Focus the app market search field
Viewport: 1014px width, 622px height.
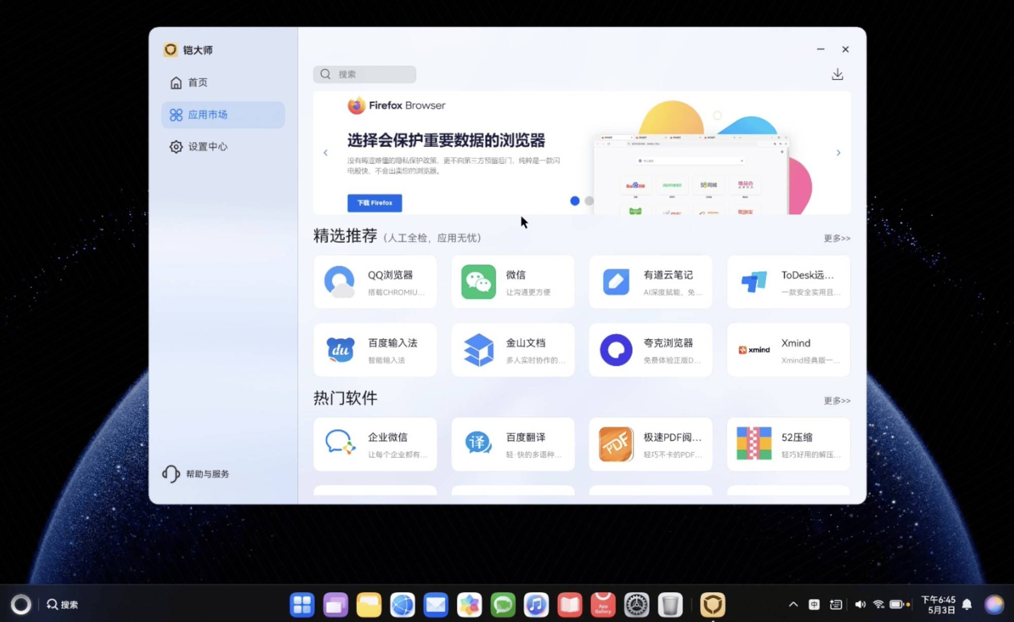coord(365,74)
